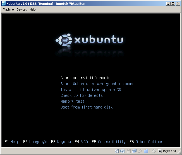Click the Right Ctrl host key label
This screenshot has width=182, height=155.
tap(169, 151)
